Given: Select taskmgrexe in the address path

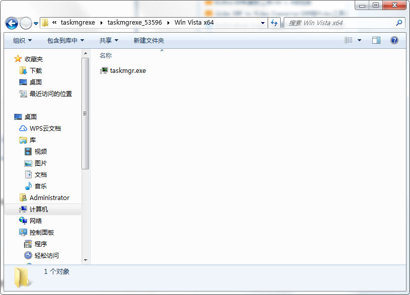Looking at the screenshot, I should click(77, 23).
